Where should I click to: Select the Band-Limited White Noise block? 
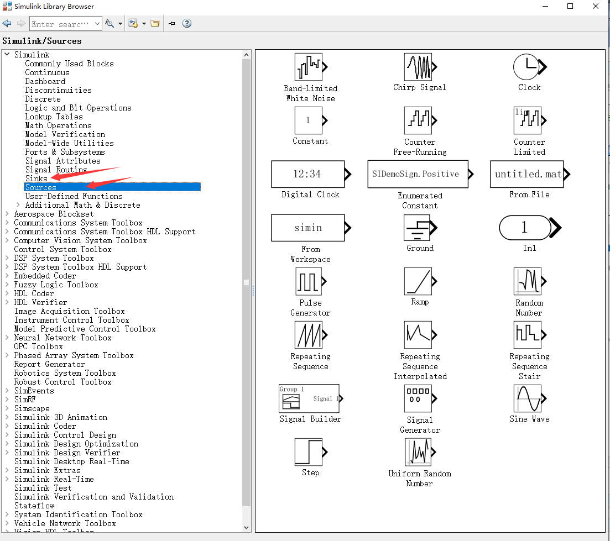[x=310, y=67]
